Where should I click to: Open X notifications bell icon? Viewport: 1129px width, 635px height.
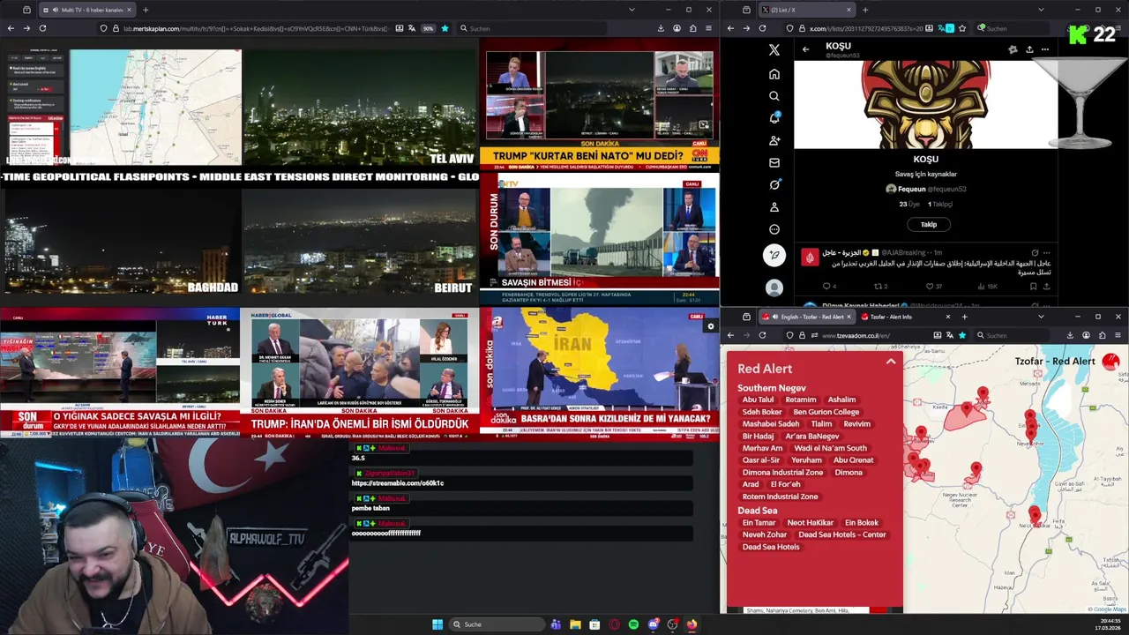click(774, 118)
